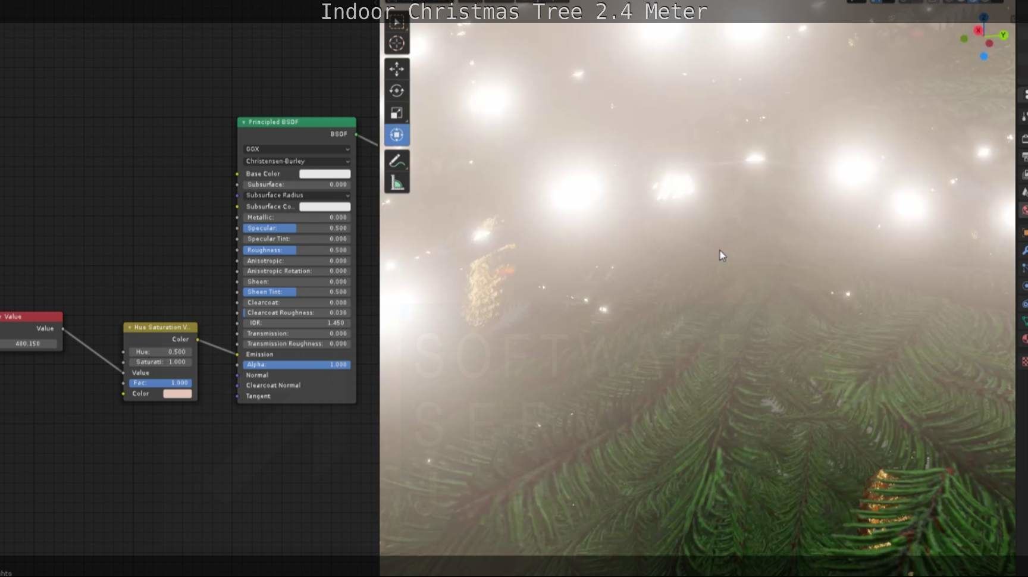This screenshot has height=577, width=1028.
Task: Click the Normal label on Principled BSDF
Action: [257, 375]
